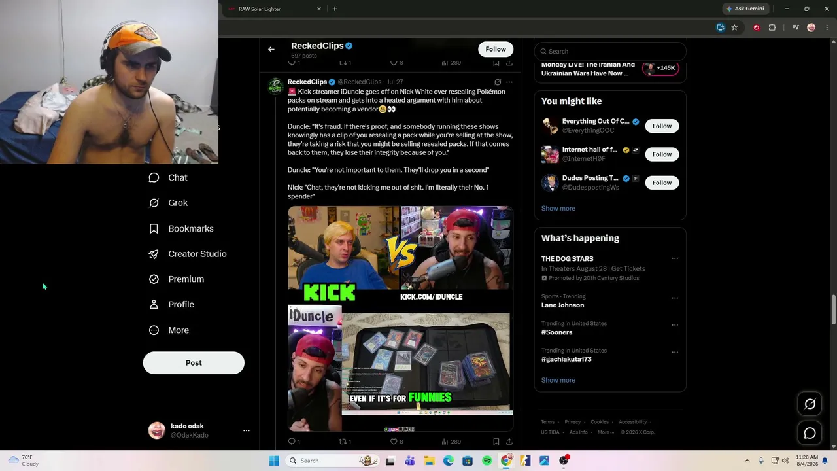Open options for #gachiakuta173 trend
Screen dimensions: 837x471
tap(675, 352)
